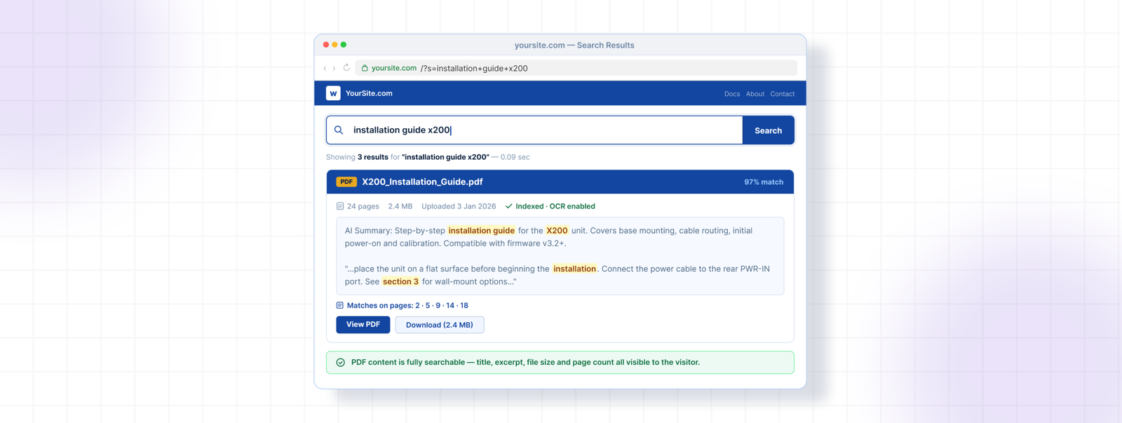The height and width of the screenshot is (423, 1122).
Task: Click the View PDF button
Action: [363, 325]
